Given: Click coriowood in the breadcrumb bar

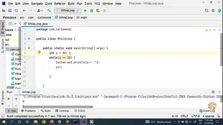Looking at the screenshot, I should coord(44,18).
